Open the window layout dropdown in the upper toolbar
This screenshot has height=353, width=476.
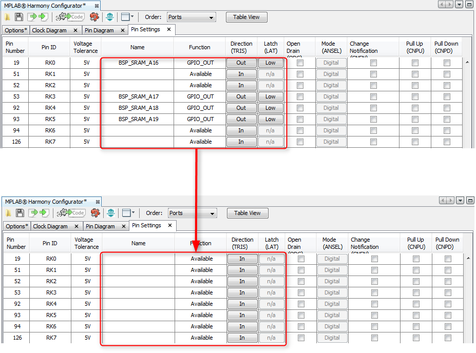pyautogui.click(x=132, y=16)
